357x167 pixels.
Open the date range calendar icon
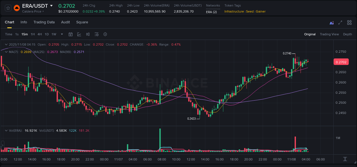71,34
